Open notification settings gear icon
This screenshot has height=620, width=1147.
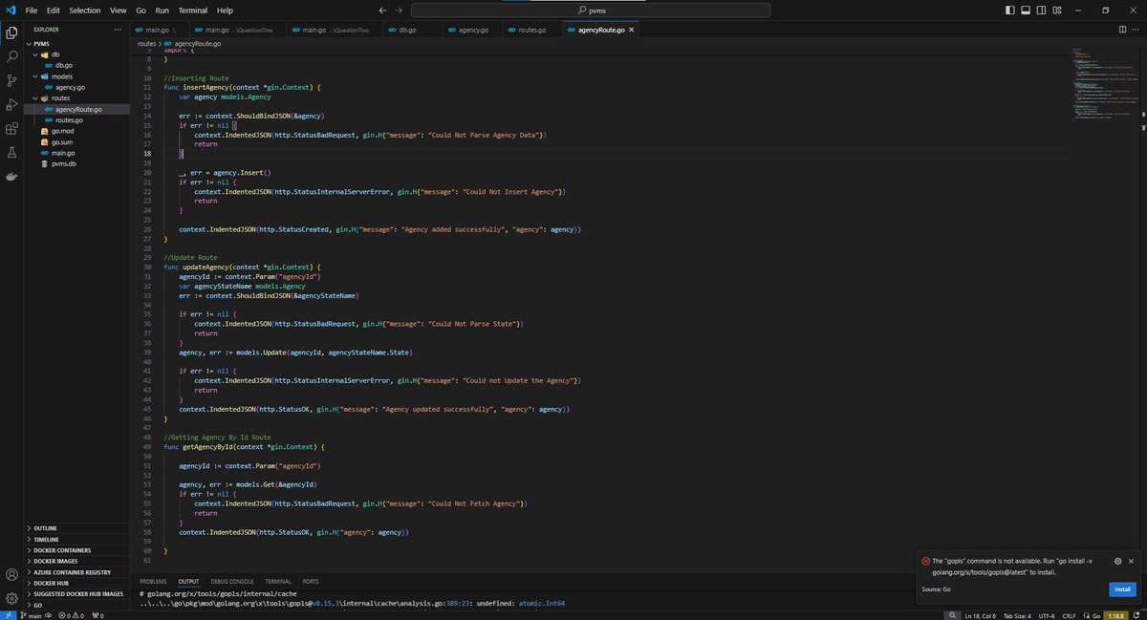[1116, 561]
